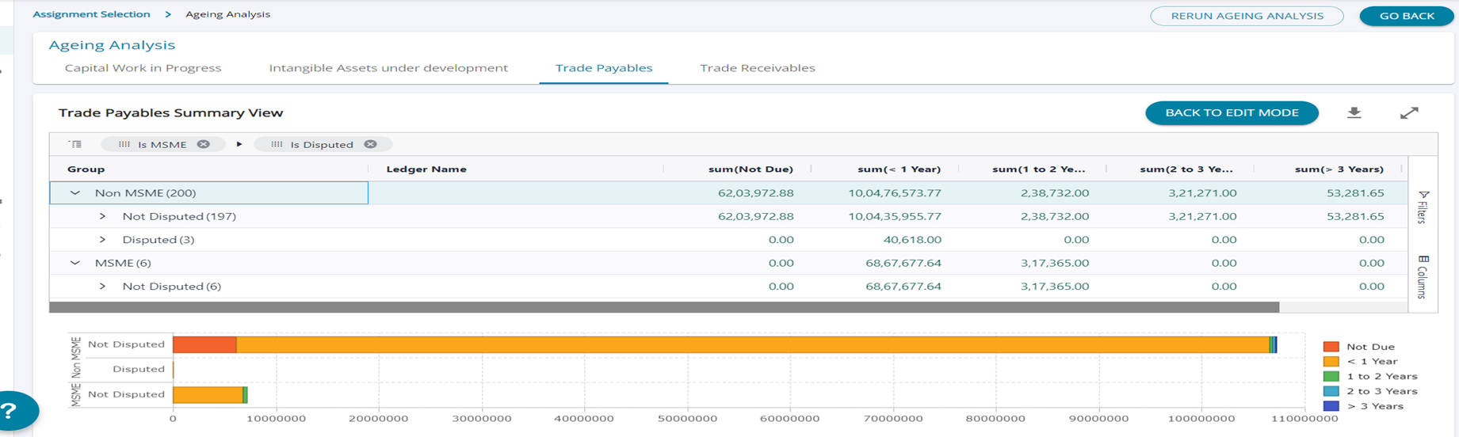The image size is (1459, 437).
Task: Open the Capital Work in Progress tab
Action: click(143, 68)
